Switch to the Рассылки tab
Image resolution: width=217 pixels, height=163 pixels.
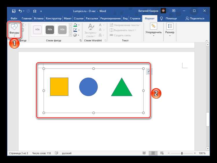92,18
